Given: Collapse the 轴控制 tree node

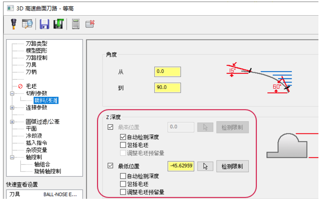Looking at the screenshot, I should 12,157.
